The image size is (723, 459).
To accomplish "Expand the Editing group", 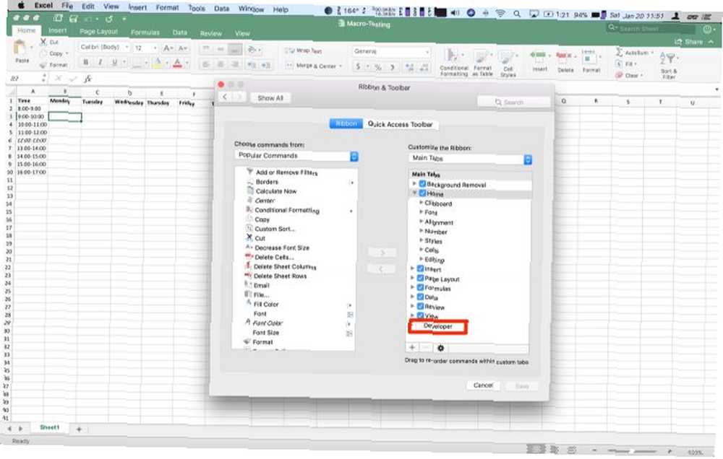I will click(x=421, y=259).
